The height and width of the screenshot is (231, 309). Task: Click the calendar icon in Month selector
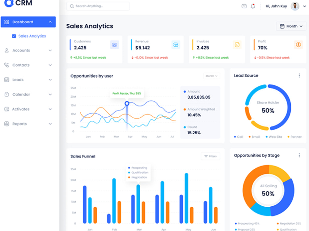[x=282, y=26]
